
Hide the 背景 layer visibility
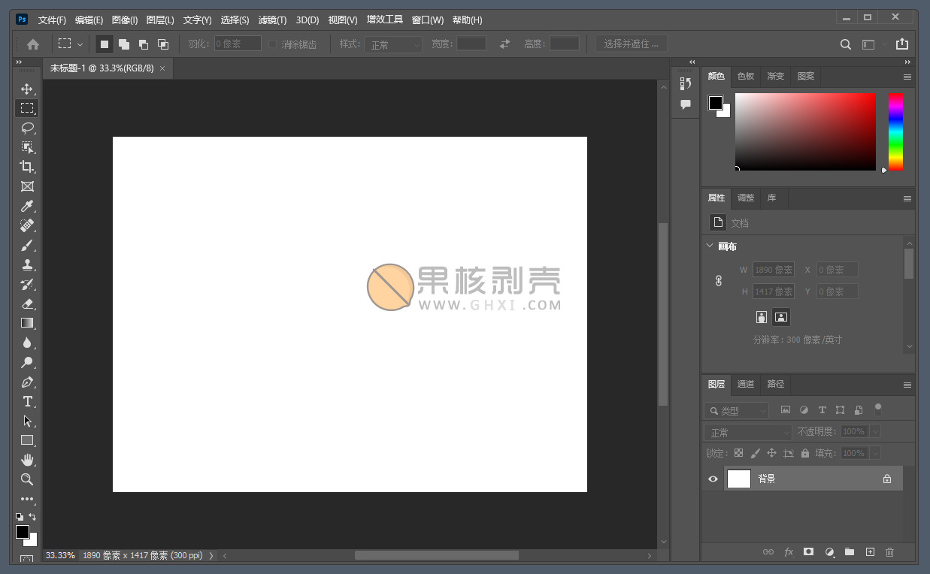[x=712, y=479]
